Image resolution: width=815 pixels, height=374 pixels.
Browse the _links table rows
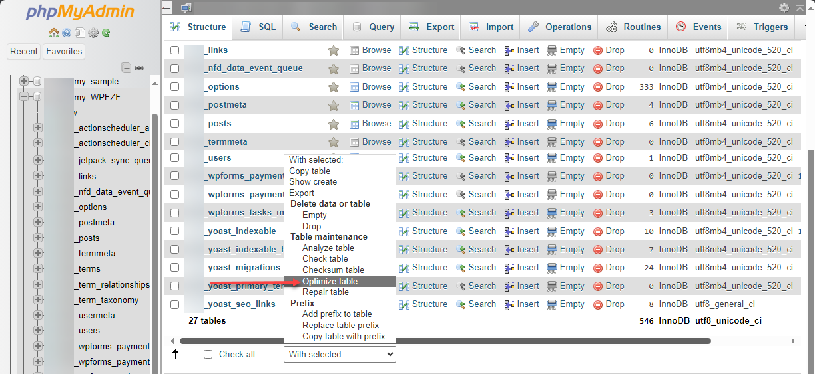click(370, 50)
